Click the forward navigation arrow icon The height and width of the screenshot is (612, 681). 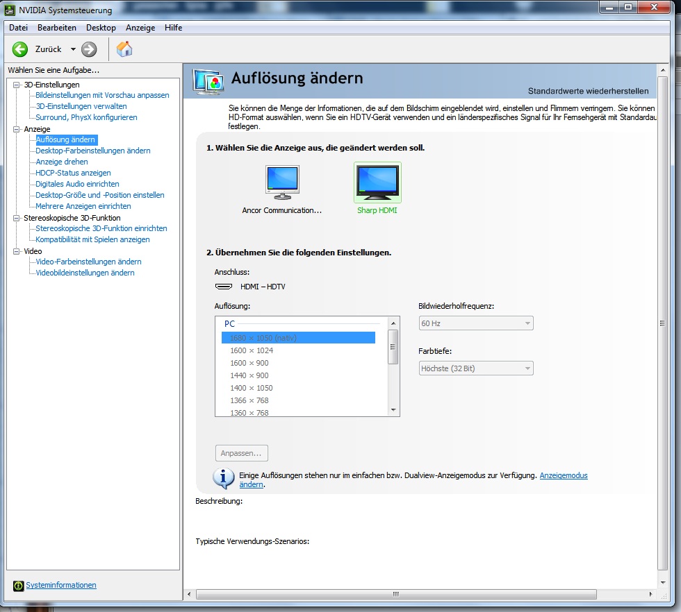pos(89,49)
